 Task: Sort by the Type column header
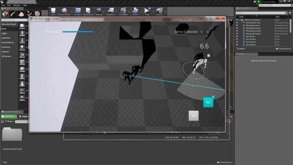coord(277,16)
